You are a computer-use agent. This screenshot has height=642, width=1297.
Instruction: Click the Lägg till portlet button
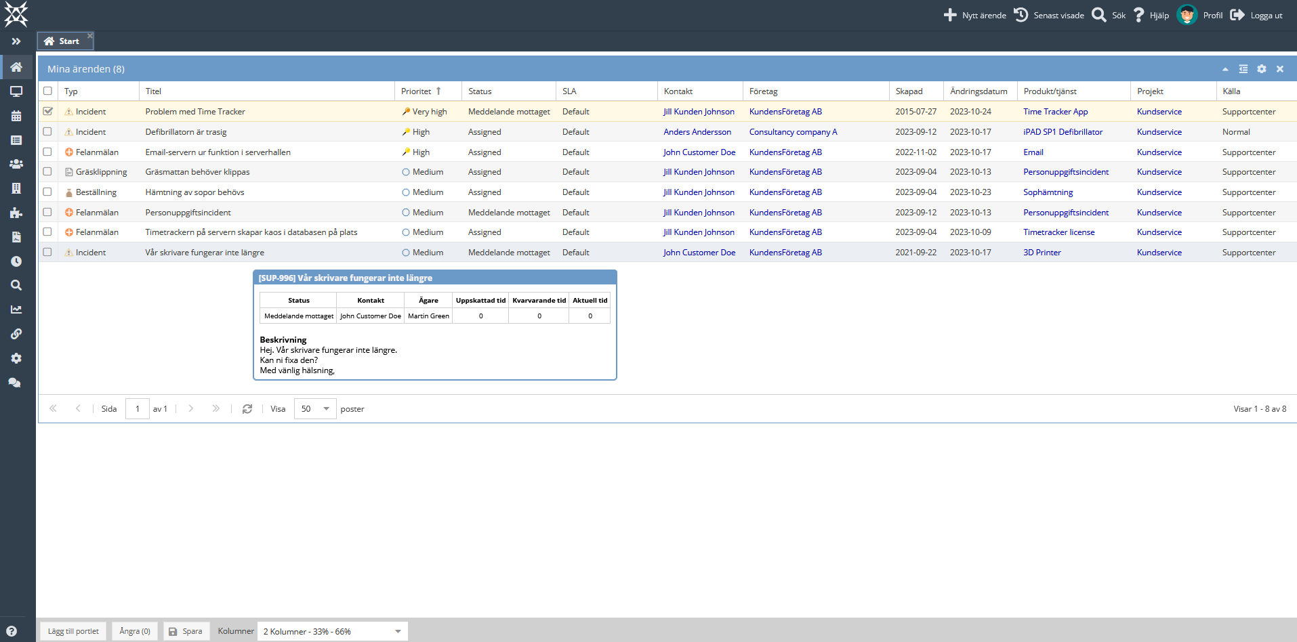click(73, 631)
